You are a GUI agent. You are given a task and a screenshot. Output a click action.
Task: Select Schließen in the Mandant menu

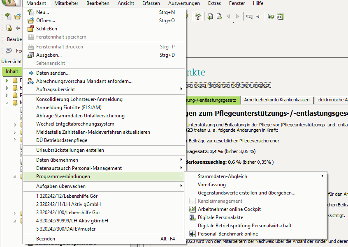click(x=104, y=29)
